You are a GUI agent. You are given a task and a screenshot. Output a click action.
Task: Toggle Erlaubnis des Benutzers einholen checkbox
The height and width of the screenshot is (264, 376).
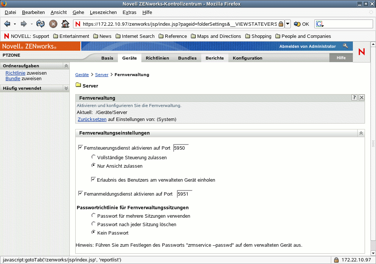93,179
